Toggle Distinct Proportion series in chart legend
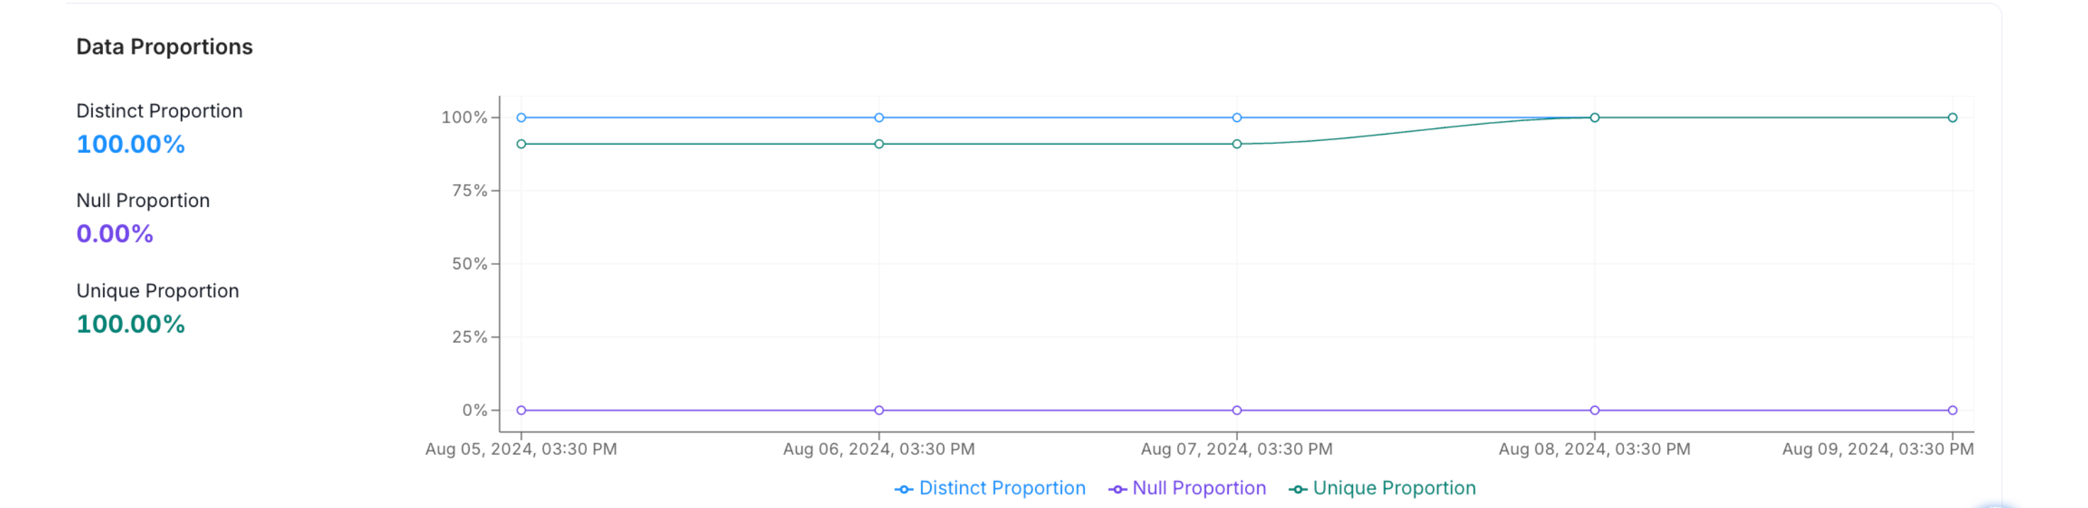 [x=1002, y=487]
